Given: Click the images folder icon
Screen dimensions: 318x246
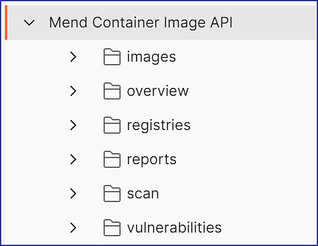Looking at the screenshot, I should pos(112,57).
